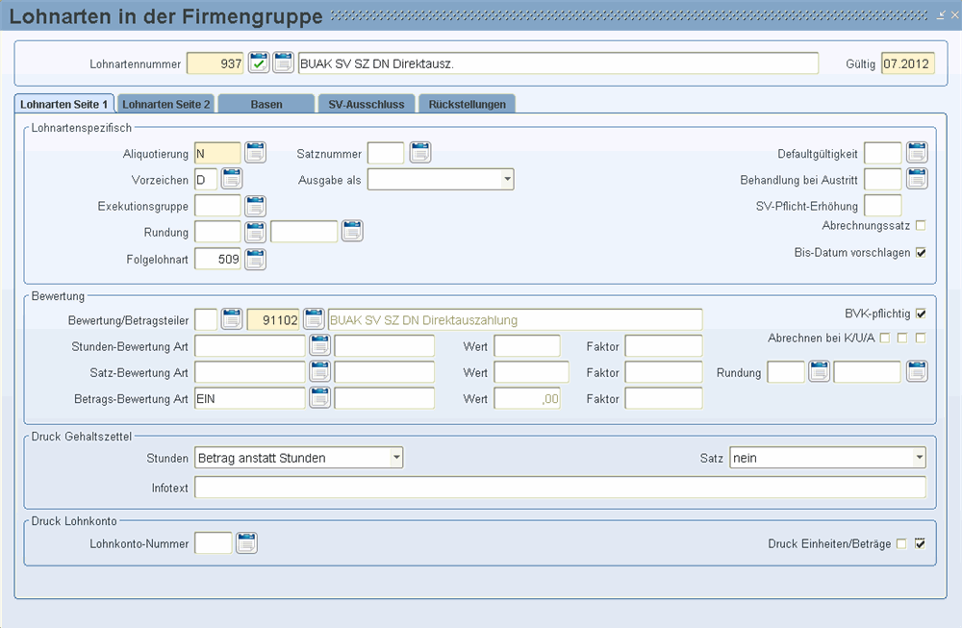Select the Lohnarten Seite 1 tab
Image resolution: width=962 pixels, height=628 pixels.
(x=63, y=104)
